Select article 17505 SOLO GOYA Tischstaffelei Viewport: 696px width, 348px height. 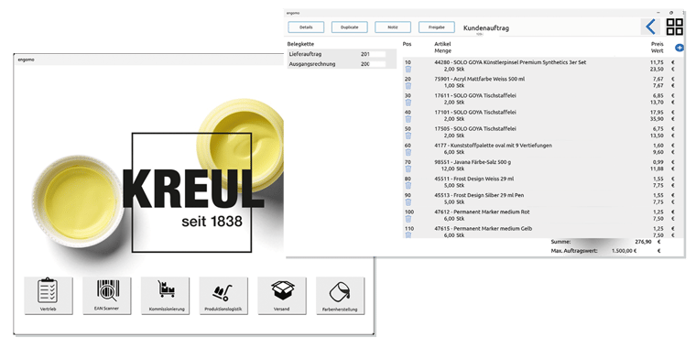[x=475, y=129]
